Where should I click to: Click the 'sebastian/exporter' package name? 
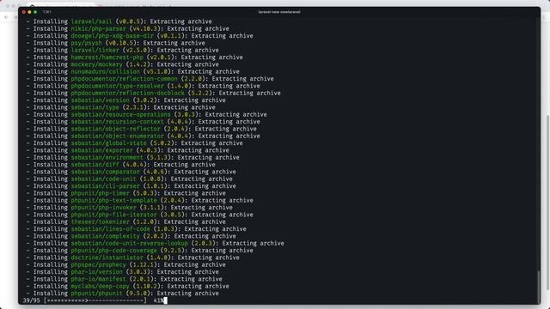(x=101, y=150)
